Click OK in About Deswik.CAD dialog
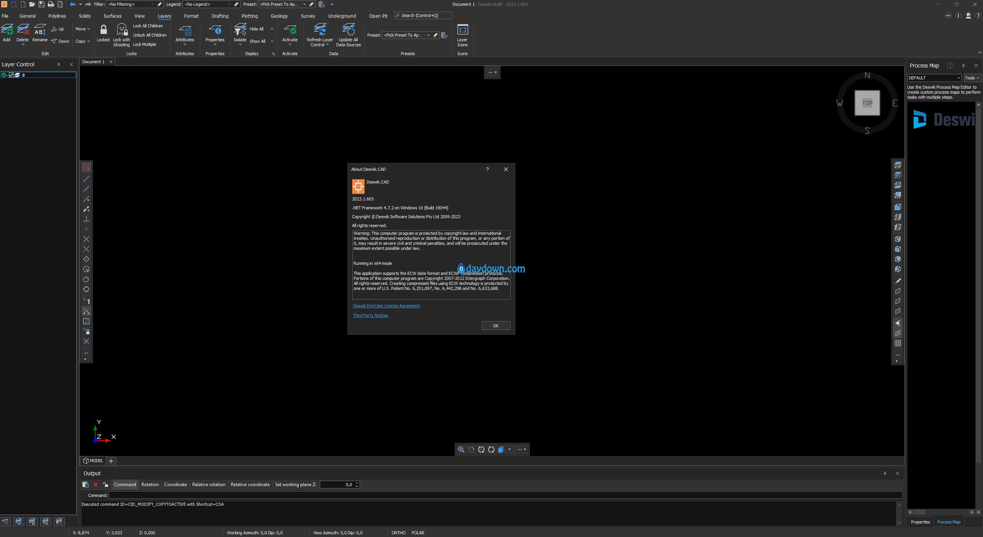 click(x=496, y=326)
